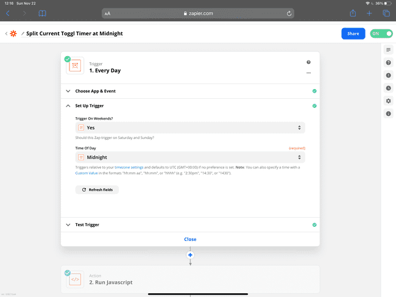
Task: Follow the Custom Value link
Action: (x=87, y=173)
